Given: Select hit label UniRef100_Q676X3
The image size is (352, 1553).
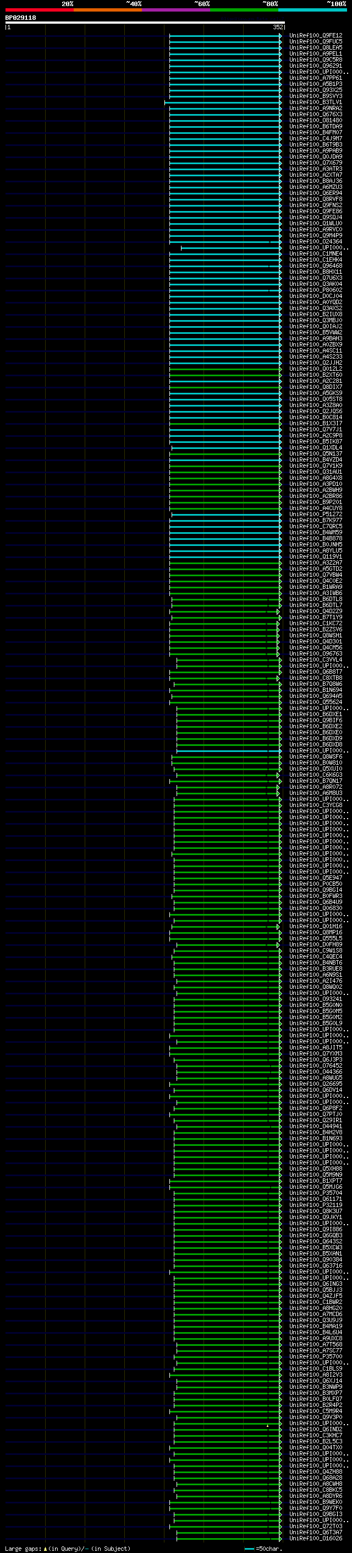Looking at the screenshot, I should coord(316,115).
